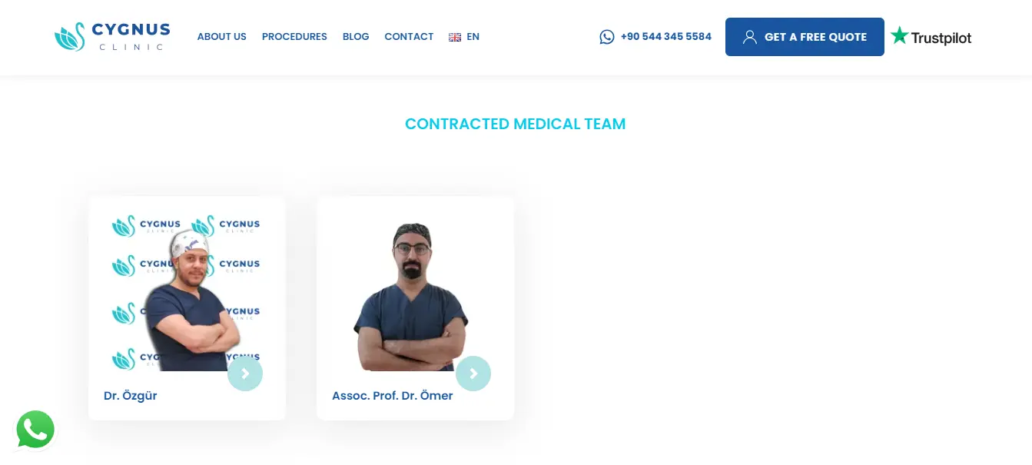Click the WhatsApp icon beside phone number

click(x=607, y=37)
